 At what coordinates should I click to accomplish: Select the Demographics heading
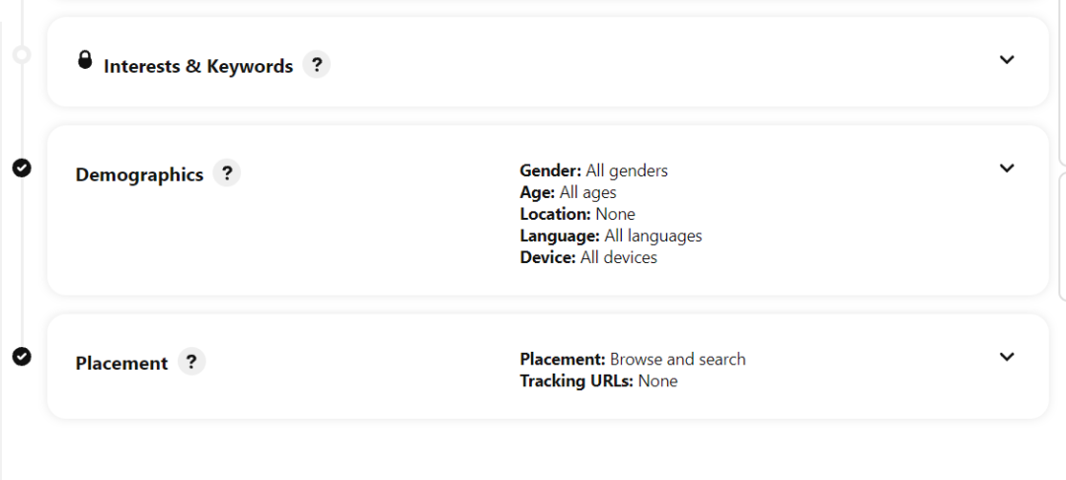(139, 175)
